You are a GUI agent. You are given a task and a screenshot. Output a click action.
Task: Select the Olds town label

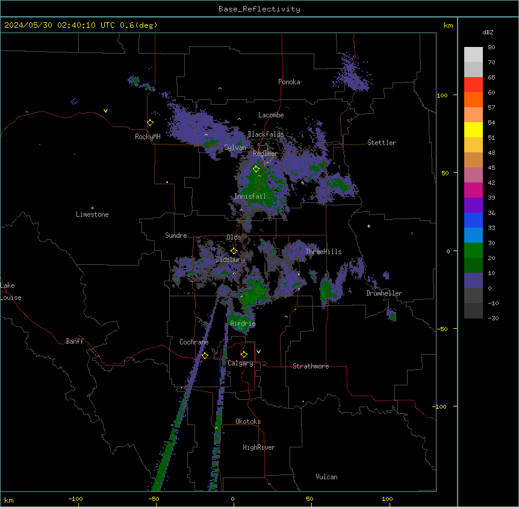[234, 237]
